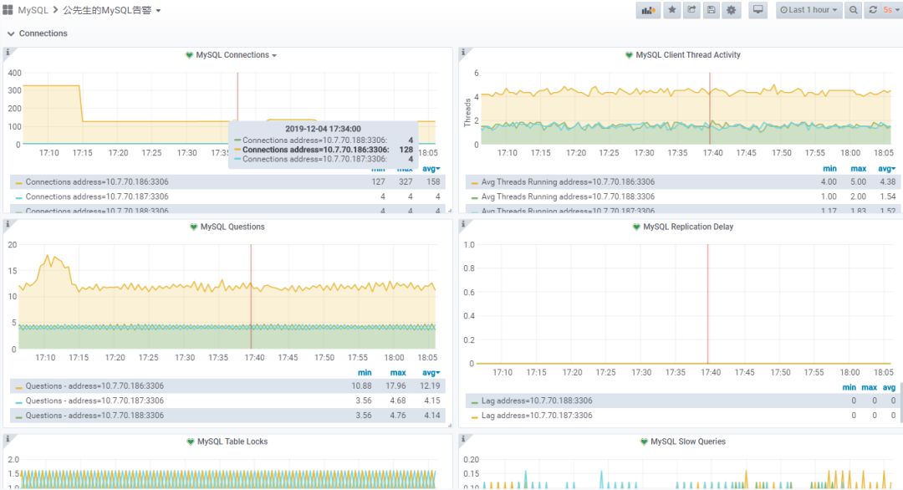
Task: Click the 4.38 avg value in Thread Activity legend
Action: point(887,182)
